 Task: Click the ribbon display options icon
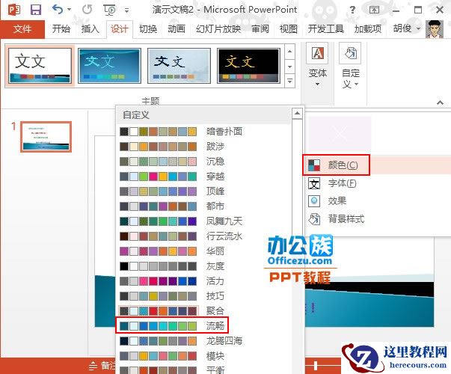point(374,10)
